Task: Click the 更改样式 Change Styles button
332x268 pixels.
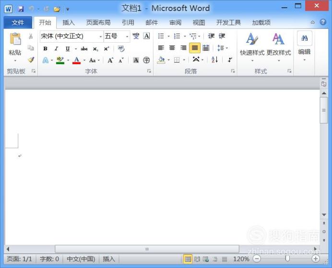Action: point(279,47)
